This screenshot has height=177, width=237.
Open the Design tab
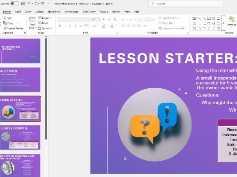pos(39,11)
